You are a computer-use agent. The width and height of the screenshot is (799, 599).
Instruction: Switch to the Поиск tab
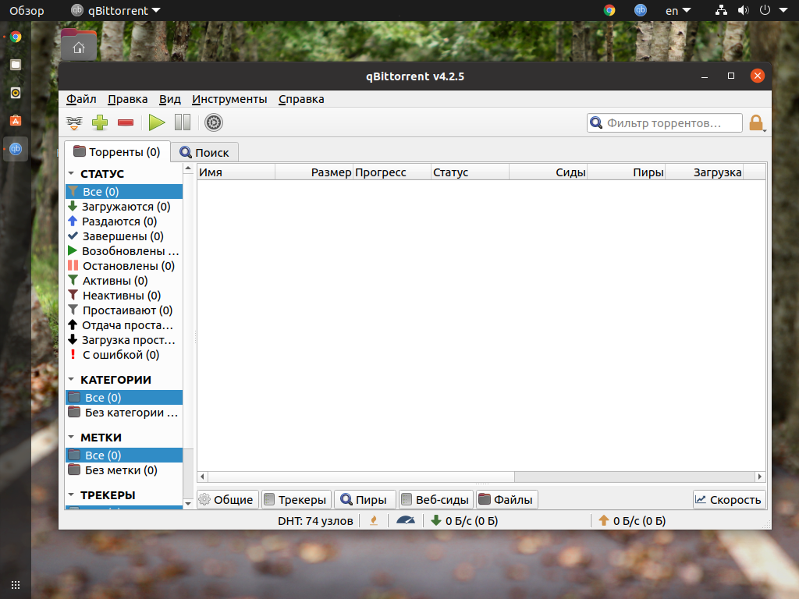(204, 152)
